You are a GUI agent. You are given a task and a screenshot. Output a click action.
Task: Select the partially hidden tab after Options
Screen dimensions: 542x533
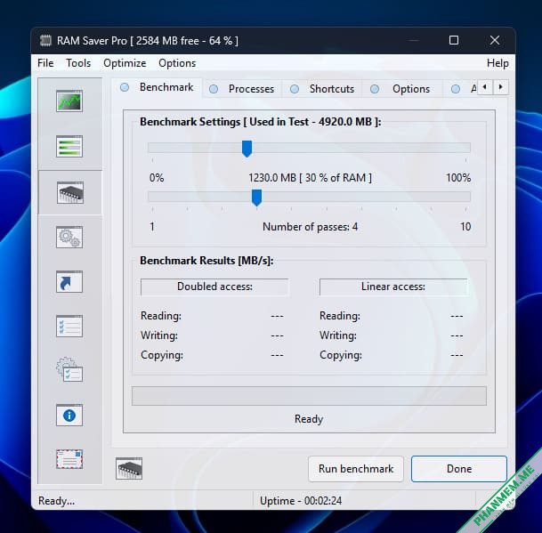[x=462, y=89]
